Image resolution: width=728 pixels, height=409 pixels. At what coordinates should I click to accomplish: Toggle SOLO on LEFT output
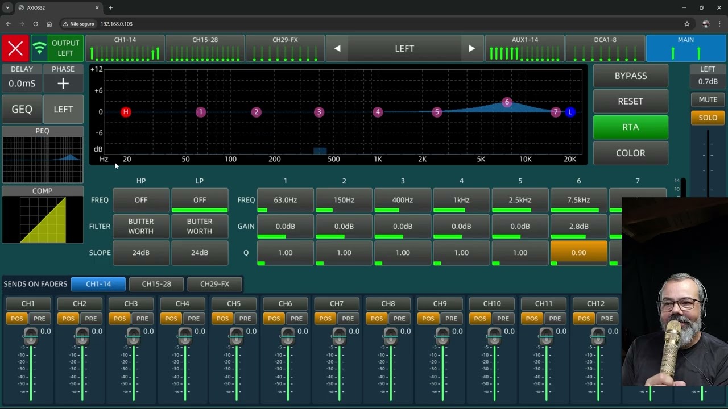tap(708, 118)
